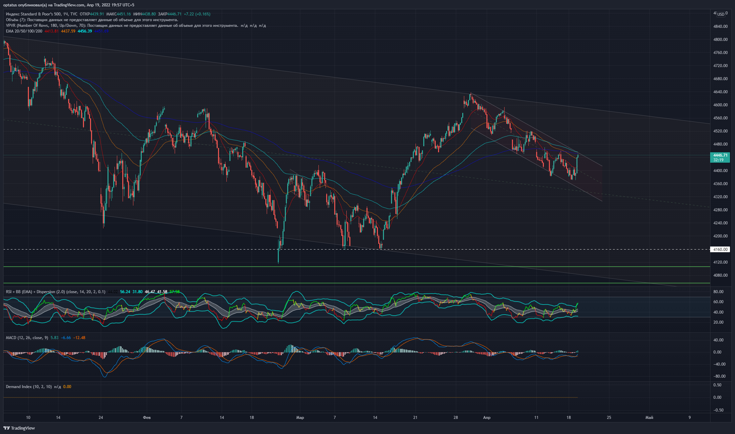Click the USD currency label on price axis
Image resolution: width=735 pixels, height=434 pixels.
tap(721, 14)
